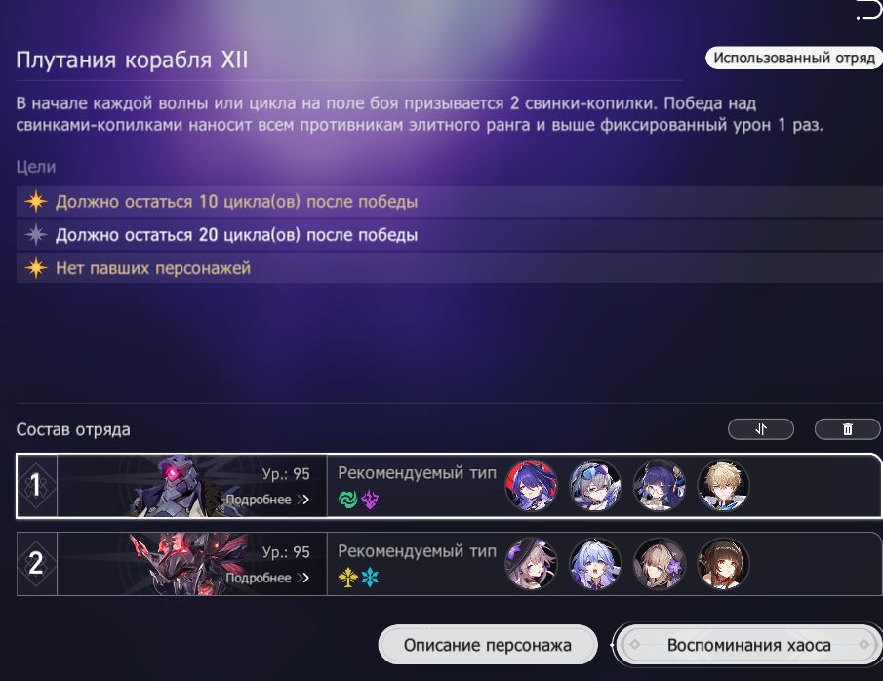Click the 20 cycles remaining goal star
This screenshot has height=681, width=883.
coord(36,235)
